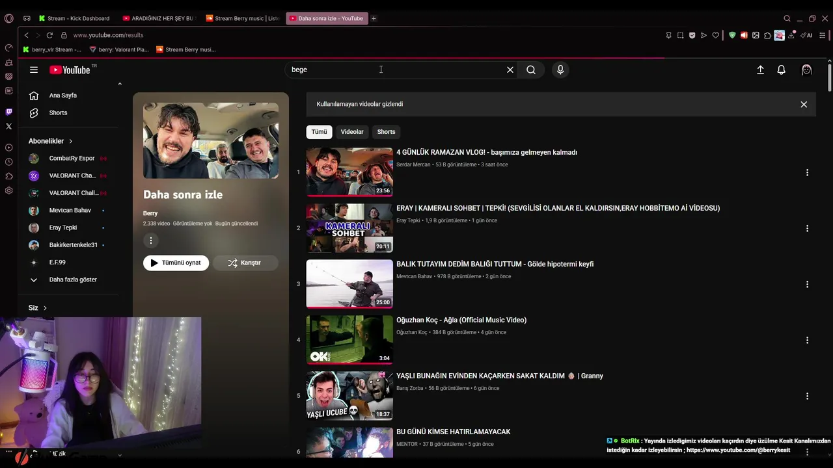Open the playlist three-dot menu under Berry
The height and width of the screenshot is (468, 833).
150,240
